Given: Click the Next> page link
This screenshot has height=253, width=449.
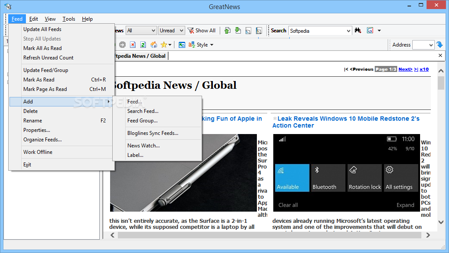Looking at the screenshot, I should click(x=405, y=69).
